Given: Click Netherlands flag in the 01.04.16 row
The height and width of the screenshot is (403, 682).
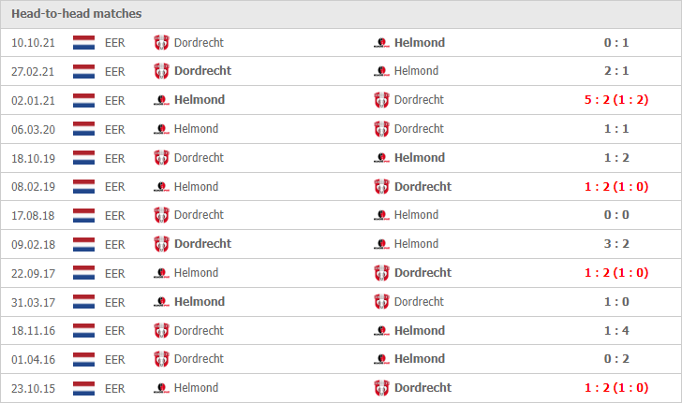Looking at the screenshot, I should click(83, 359).
